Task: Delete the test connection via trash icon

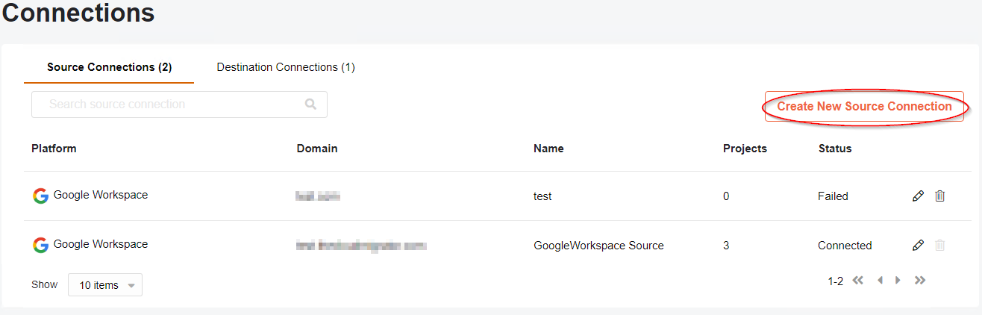Action: 940,196
